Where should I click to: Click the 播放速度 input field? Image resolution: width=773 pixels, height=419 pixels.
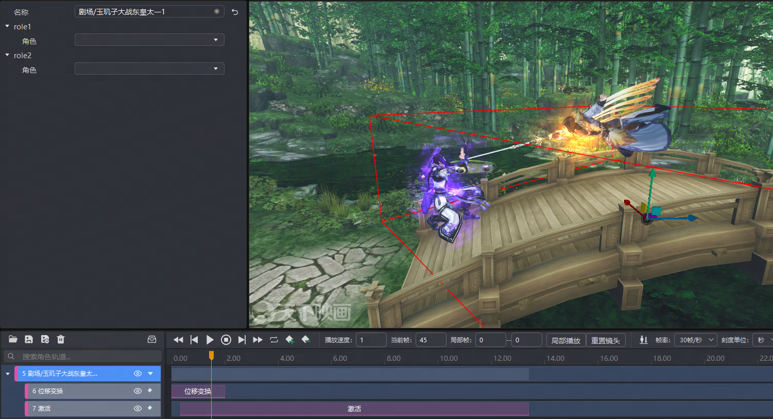pos(371,340)
